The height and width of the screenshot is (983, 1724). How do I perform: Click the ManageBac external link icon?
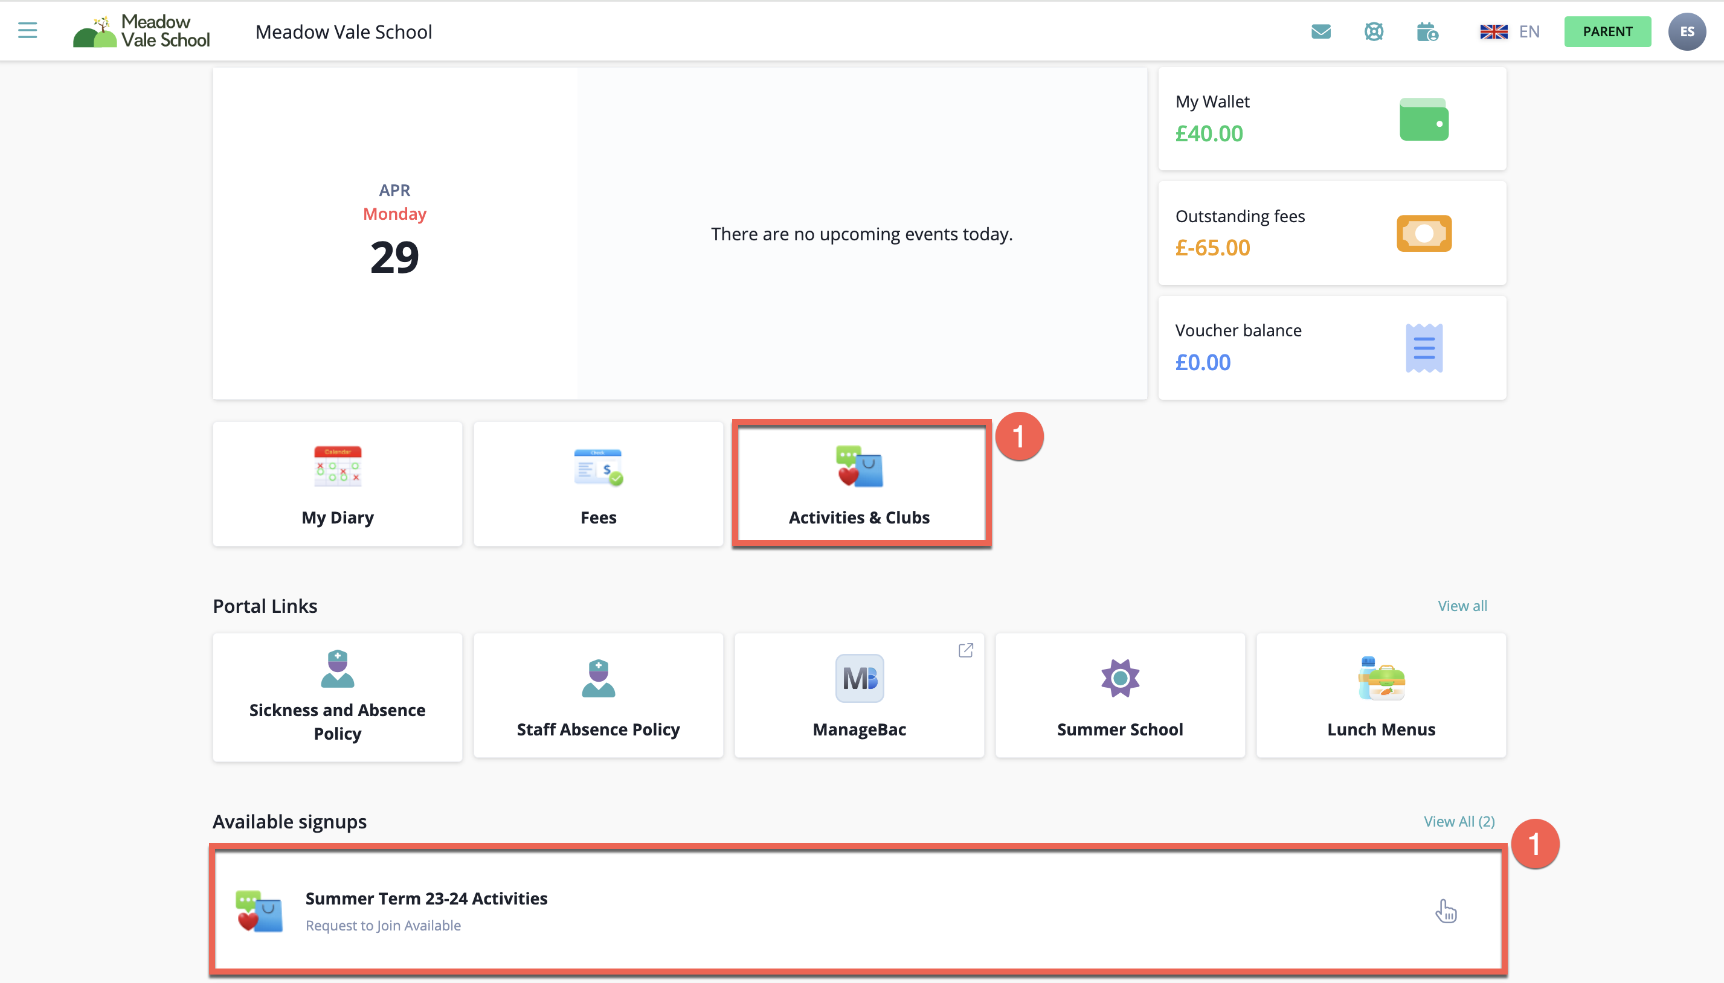(966, 650)
